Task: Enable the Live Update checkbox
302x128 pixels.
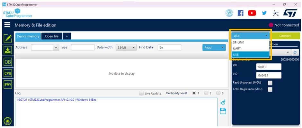Action: point(141,93)
